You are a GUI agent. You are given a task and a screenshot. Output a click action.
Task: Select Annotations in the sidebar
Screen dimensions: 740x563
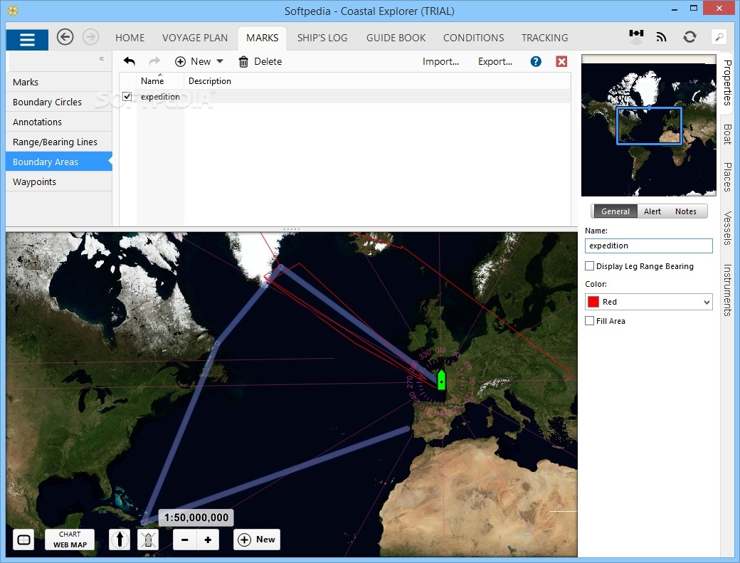pyautogui.click(x=59, y=122)
